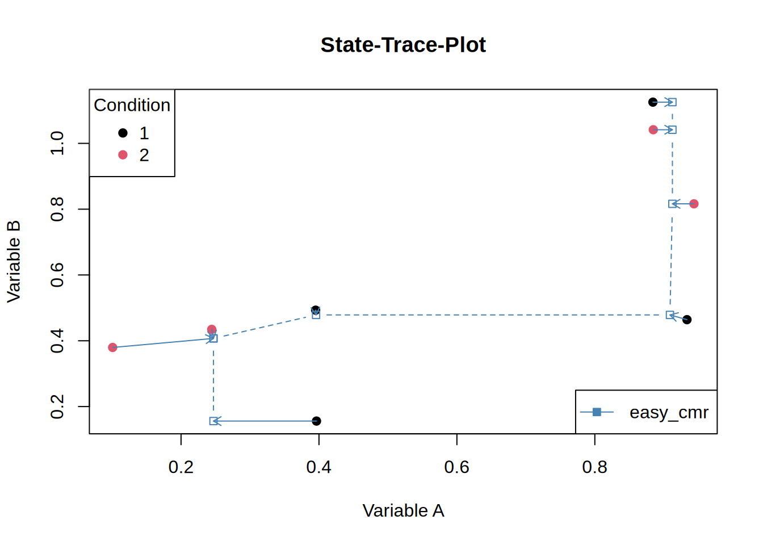The width and height of the screenshot is (763, 545).
Task: Select the topmost red data point
Action: [653, 130]
